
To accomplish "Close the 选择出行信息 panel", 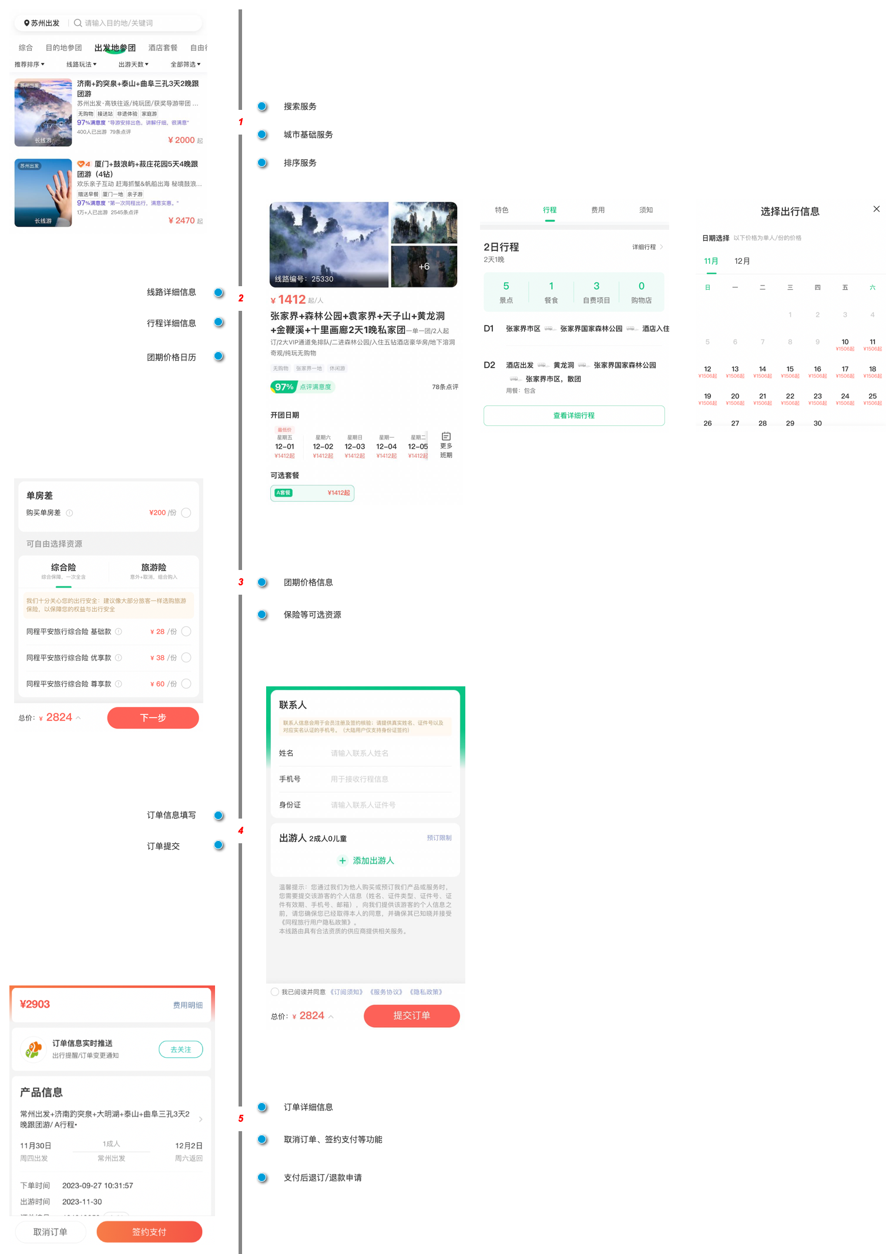I will pos(876,209).
